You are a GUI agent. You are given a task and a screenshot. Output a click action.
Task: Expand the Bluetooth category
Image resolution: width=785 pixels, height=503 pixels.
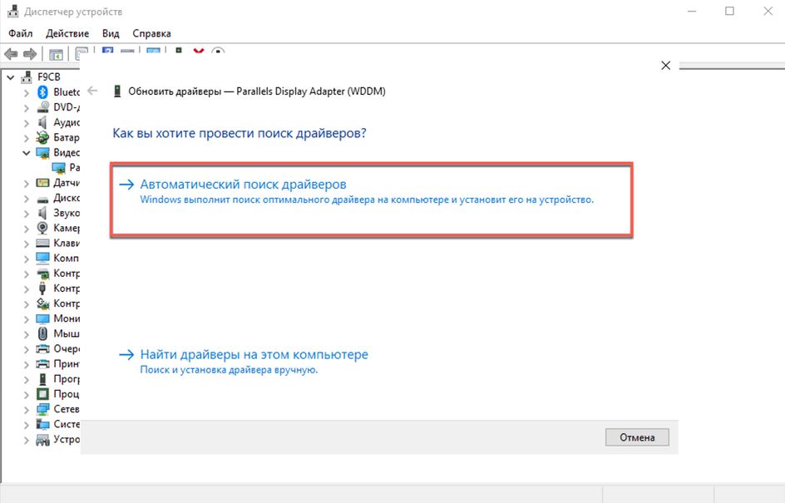(x=27, y=92)
